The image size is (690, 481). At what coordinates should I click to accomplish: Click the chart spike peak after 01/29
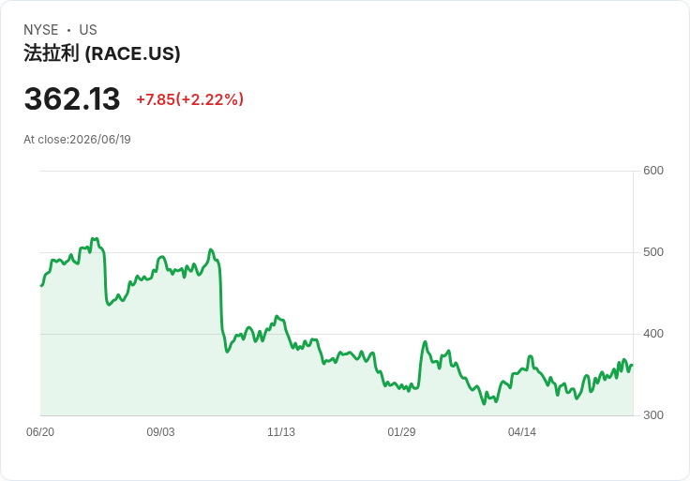coord(425,341)
